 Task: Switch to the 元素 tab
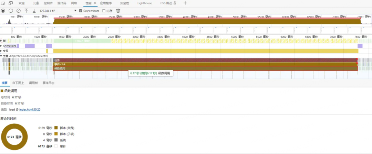tap(36, 3)
